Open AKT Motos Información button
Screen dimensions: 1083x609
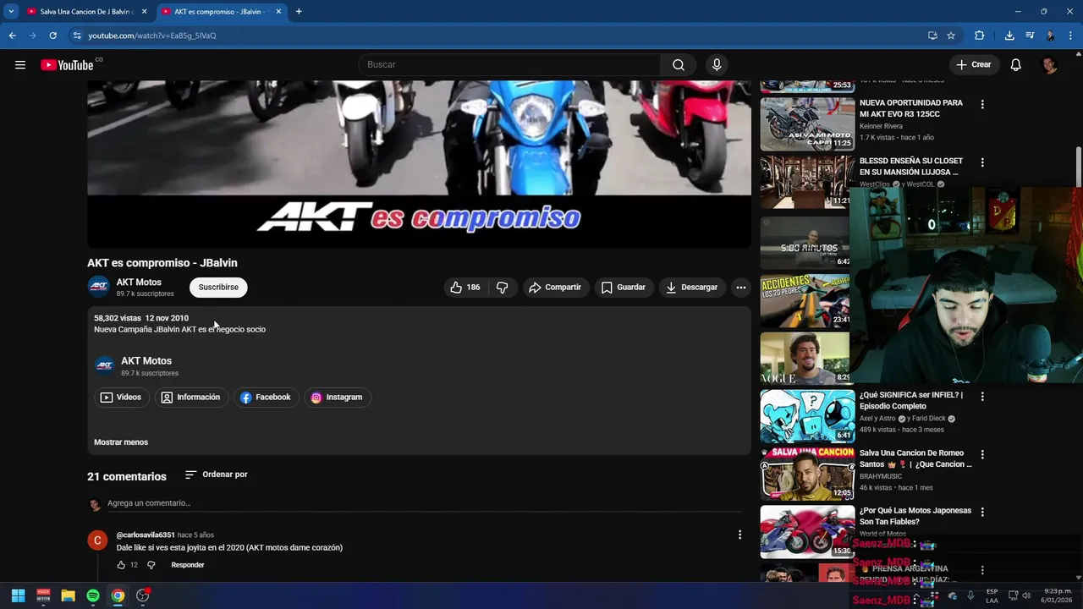click(x=191, y=398)
